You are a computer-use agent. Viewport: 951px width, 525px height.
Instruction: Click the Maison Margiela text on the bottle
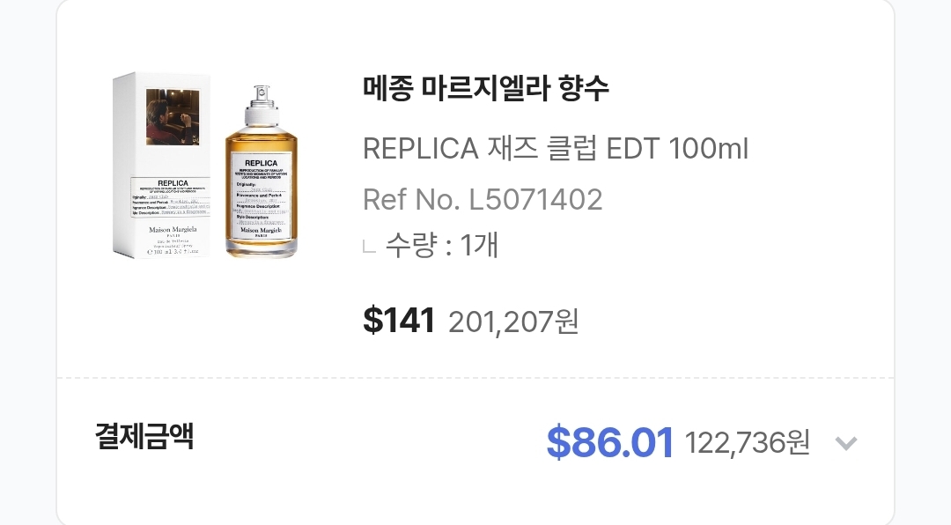pos(262,231)
